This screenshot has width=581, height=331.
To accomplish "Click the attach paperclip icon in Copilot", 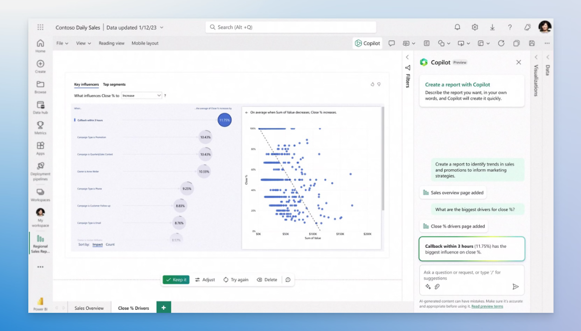I will click(x=437, y=286).
